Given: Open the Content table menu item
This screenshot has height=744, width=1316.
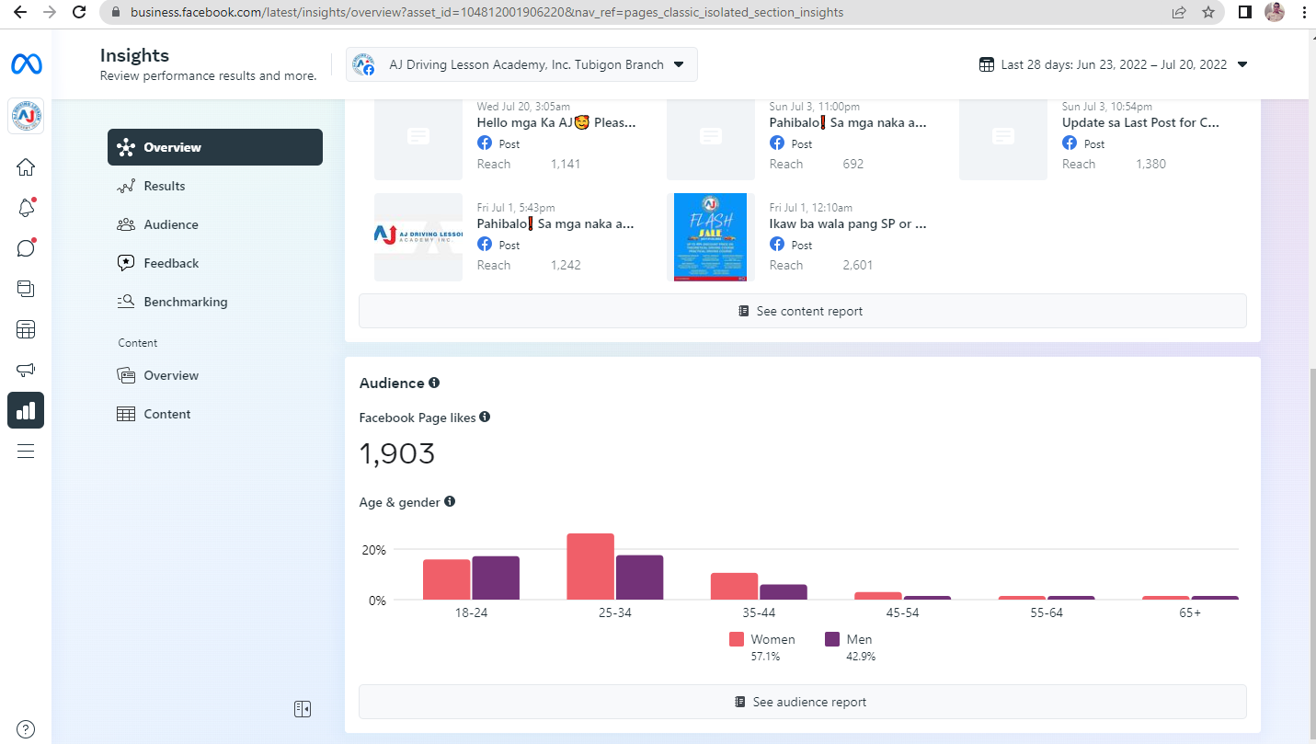Looking at the screenshot, I should coord(215,414).
